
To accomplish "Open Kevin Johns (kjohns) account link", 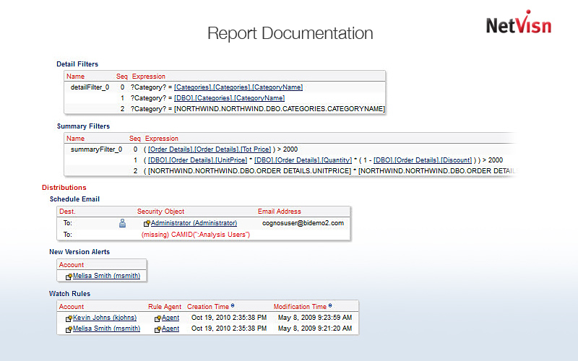I will point(106,317).
